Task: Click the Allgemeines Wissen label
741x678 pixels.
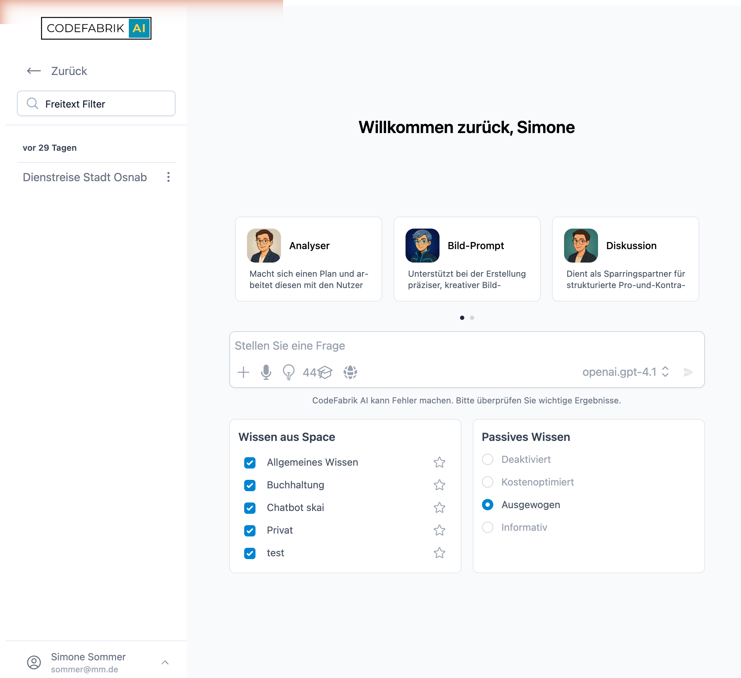Action: (x=312, y=462)
